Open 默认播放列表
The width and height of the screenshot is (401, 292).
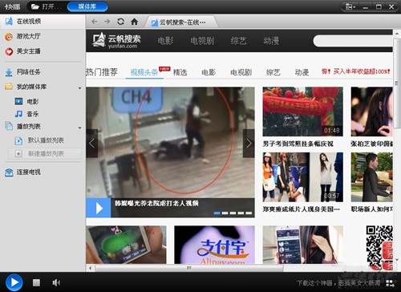tap(39, 140)
